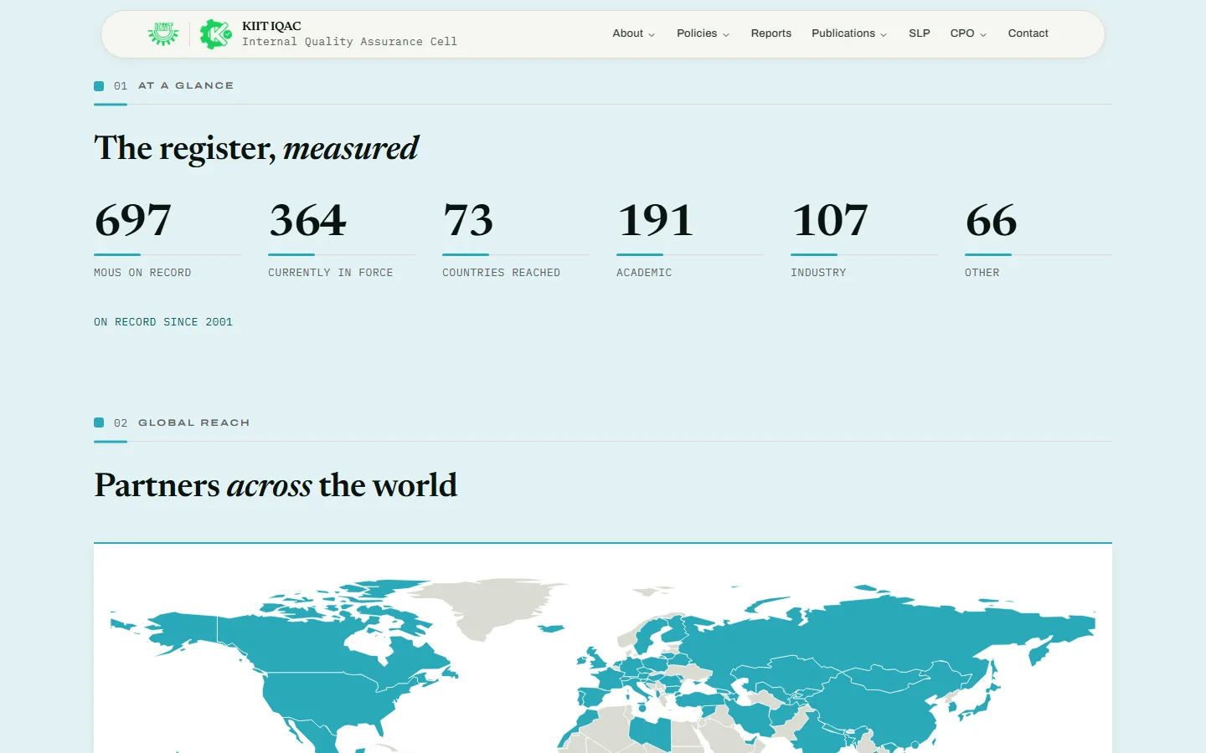Image resolution: width=1206 pixels, height=753 pixels.
Task: Select the COUNTRIES REACHED label
Action: pos(502,273)
